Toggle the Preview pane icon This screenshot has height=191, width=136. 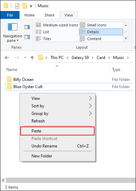coord(27,27)
